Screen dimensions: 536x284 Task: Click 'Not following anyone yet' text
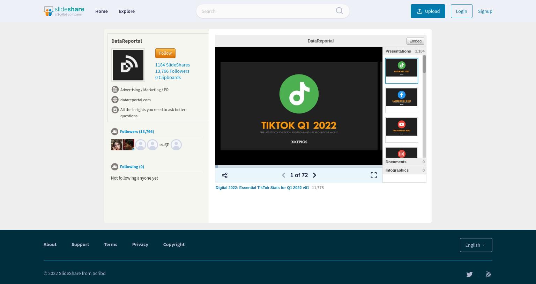[x=134, y=178]
